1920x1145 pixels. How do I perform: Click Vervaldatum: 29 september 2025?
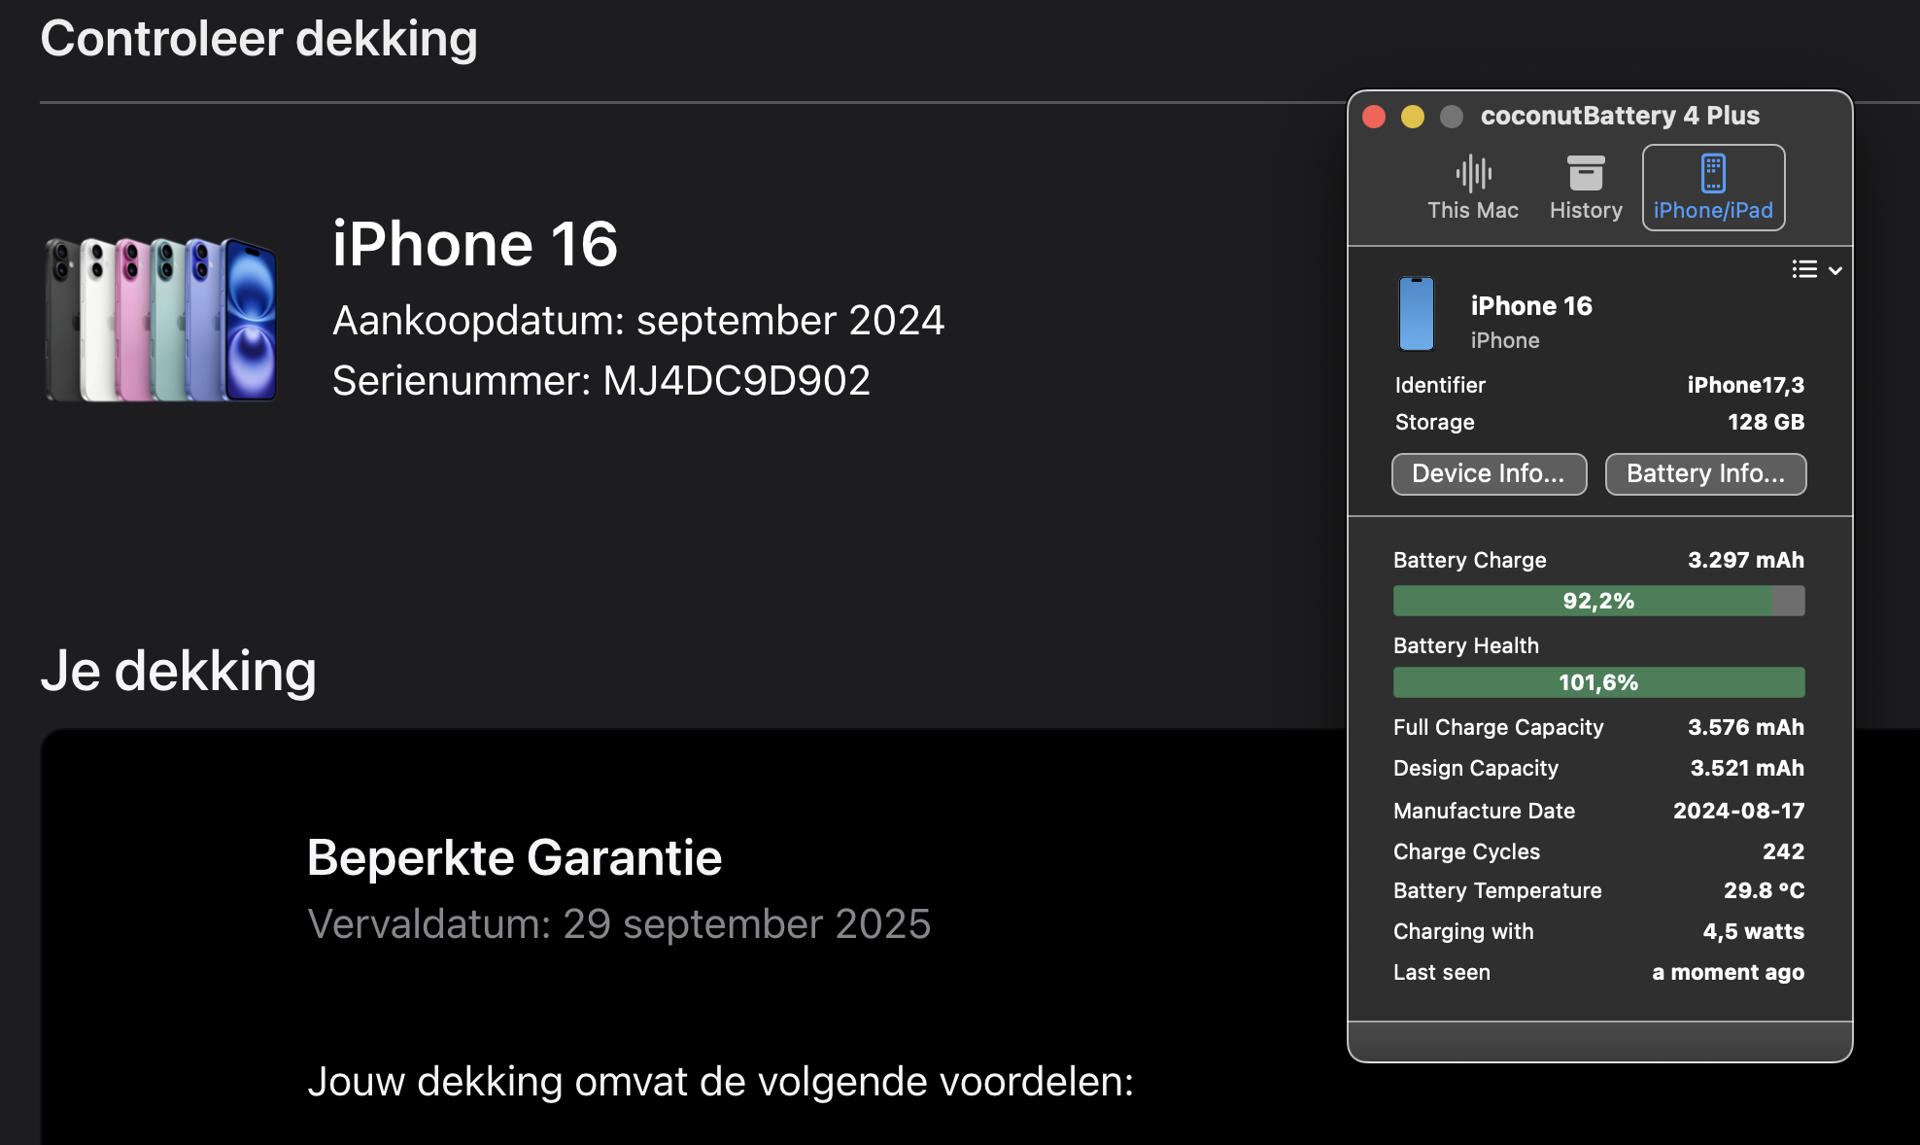pyautogui.click(x=619, y=923)
